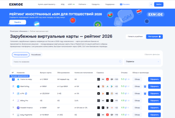Screen dimensions: 175x118
Task: Click the Попасть в рейтинг button
Action: pyautogui.click(x=135, y=36)
